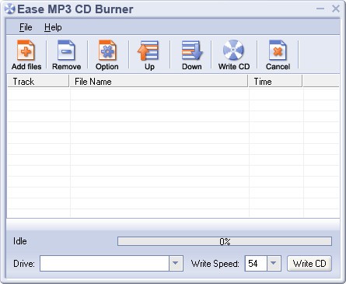The height and width of the screenshot is (284, 346).
Task: Click the 0% progress bar
Action: pyautogui.click(x=225, y=241)
